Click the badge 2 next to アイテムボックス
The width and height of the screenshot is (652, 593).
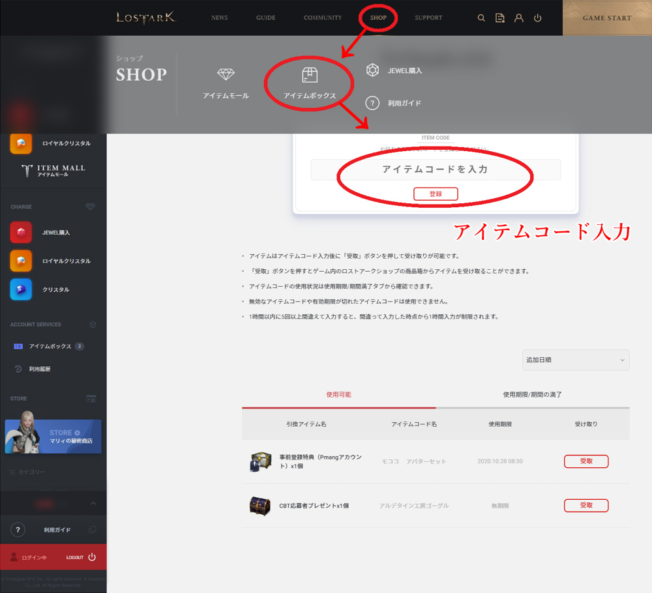[80, 346]
